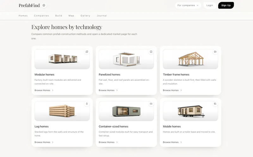The width and height of the screenshot is (253, 157).
Task: Click the 'Compare common prefab construction methods' subtitle
Action: [84, 36]
